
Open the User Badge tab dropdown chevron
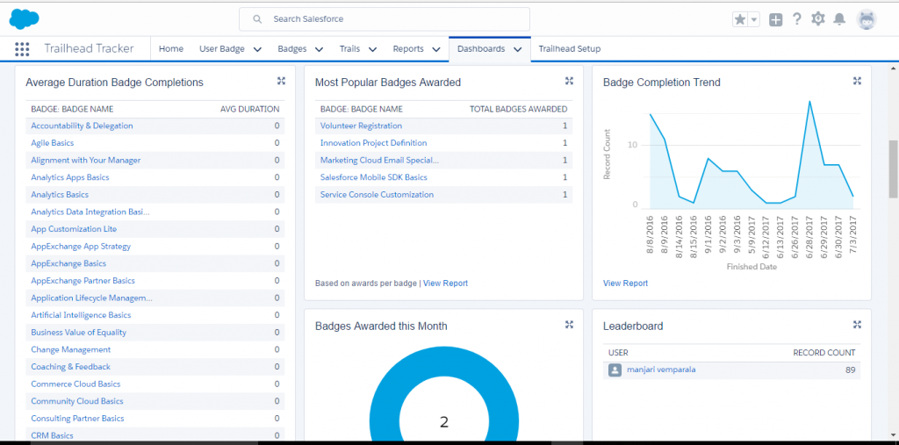[x=257, y=49]
